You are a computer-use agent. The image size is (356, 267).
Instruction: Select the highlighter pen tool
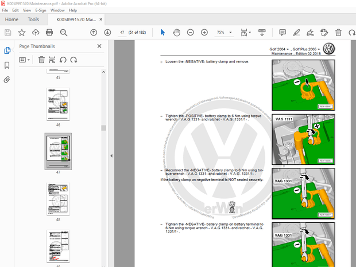296,33
